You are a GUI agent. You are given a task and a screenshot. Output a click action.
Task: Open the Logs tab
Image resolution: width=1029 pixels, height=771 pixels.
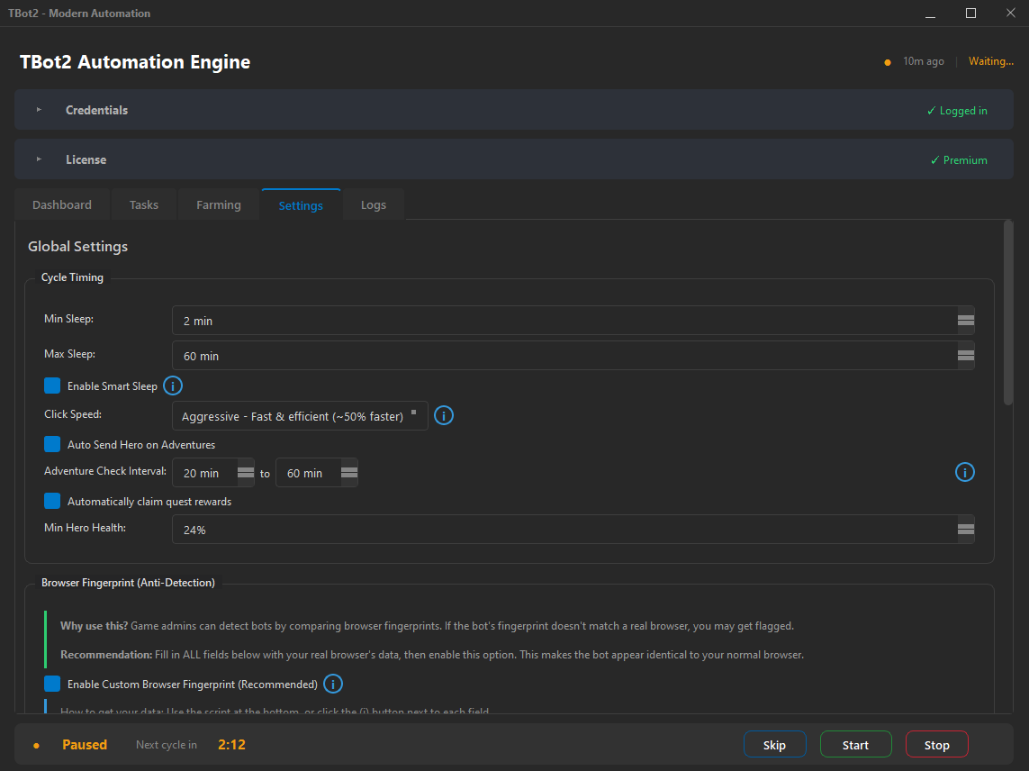pos(374,204)
